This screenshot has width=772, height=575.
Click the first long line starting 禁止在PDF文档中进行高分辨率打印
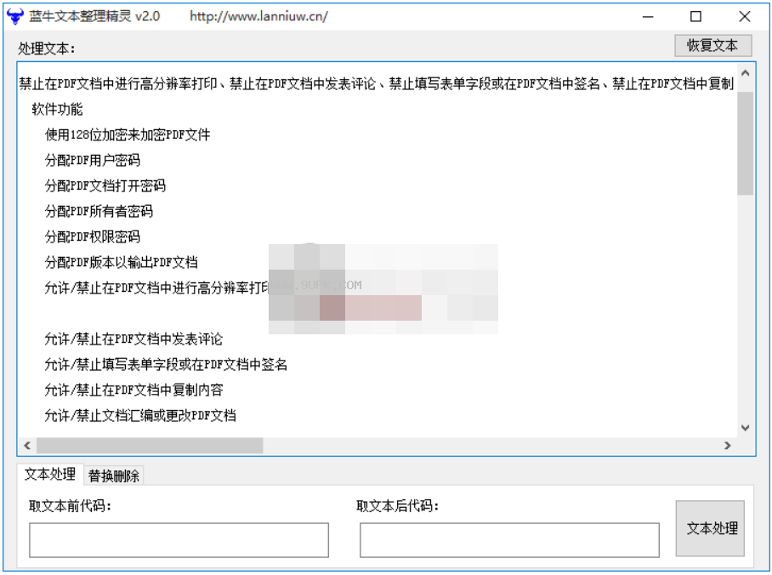[377, 83]
